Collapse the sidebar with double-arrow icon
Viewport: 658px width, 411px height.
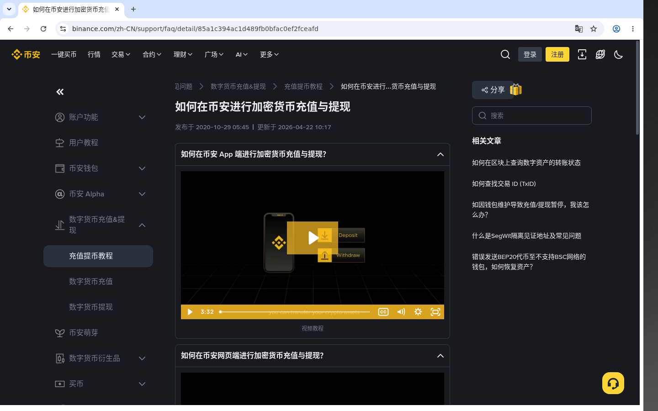click(x=60, y=92)
